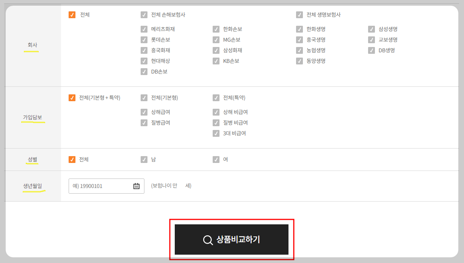This screenshot has width=464, height=263.
Task: Toggle the 질병 비급여 checkbox
Action: [x=216, y=122]
